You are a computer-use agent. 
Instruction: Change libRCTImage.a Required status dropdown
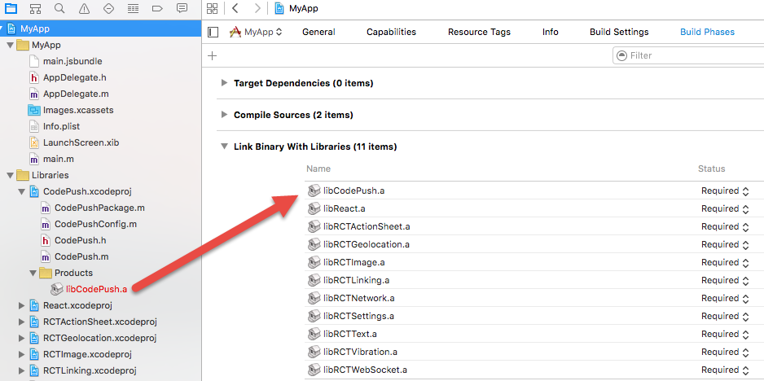click(x=725, y=263)
